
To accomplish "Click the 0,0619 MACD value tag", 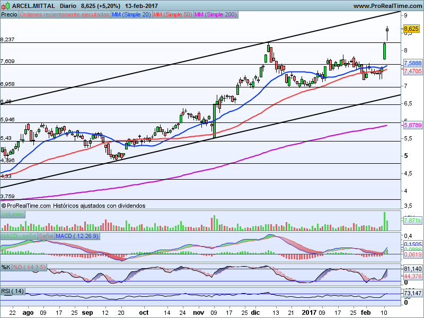I will (x=413, y=255).
